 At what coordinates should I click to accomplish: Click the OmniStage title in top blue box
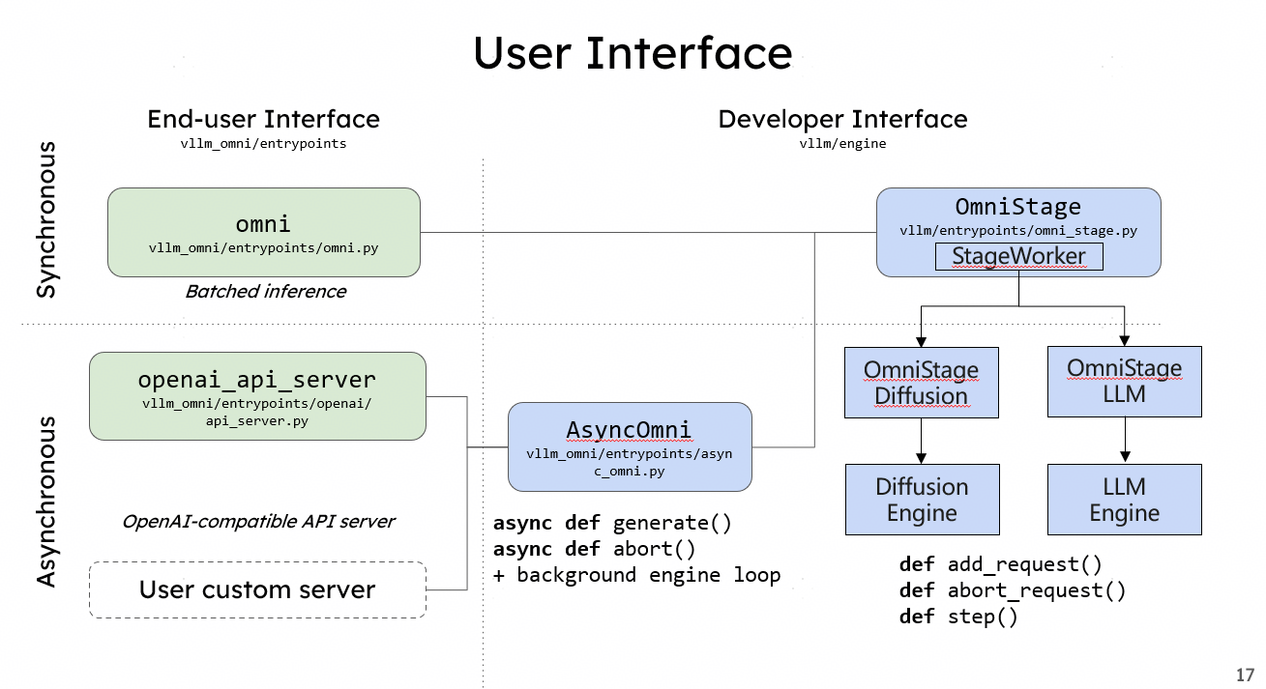pyautogui.click(x=1017, y=206)
